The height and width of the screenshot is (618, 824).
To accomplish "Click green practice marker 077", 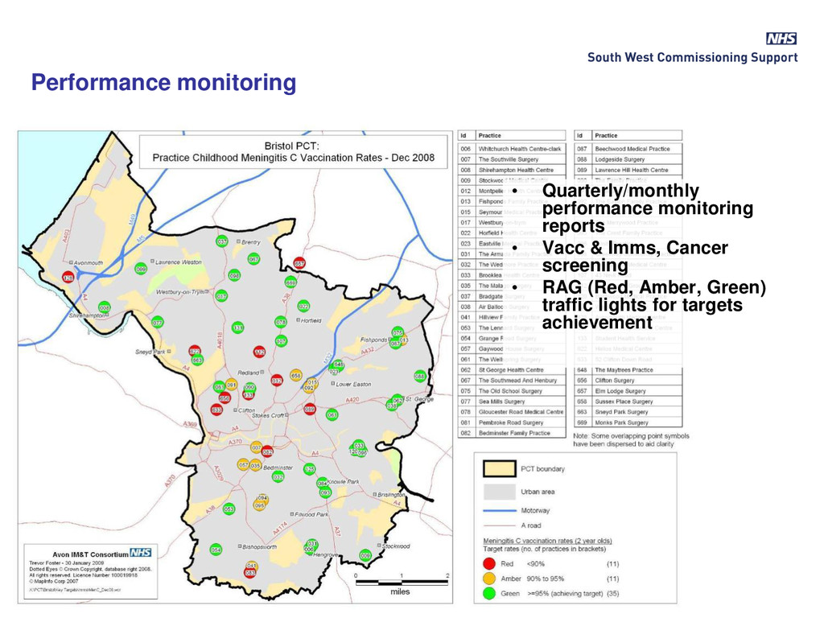I will [157, 322].
